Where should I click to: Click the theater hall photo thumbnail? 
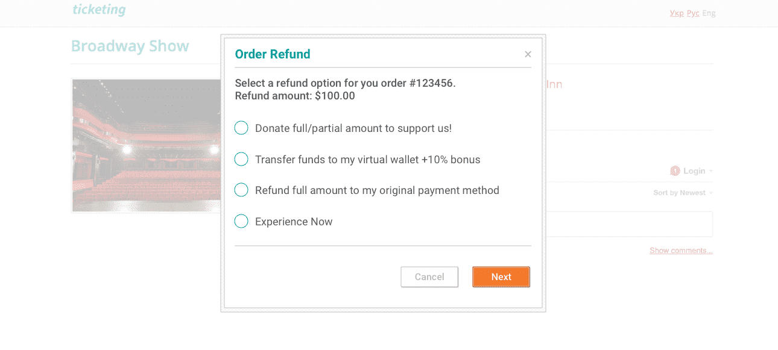[147, 145]
